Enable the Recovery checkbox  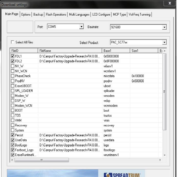13,125
